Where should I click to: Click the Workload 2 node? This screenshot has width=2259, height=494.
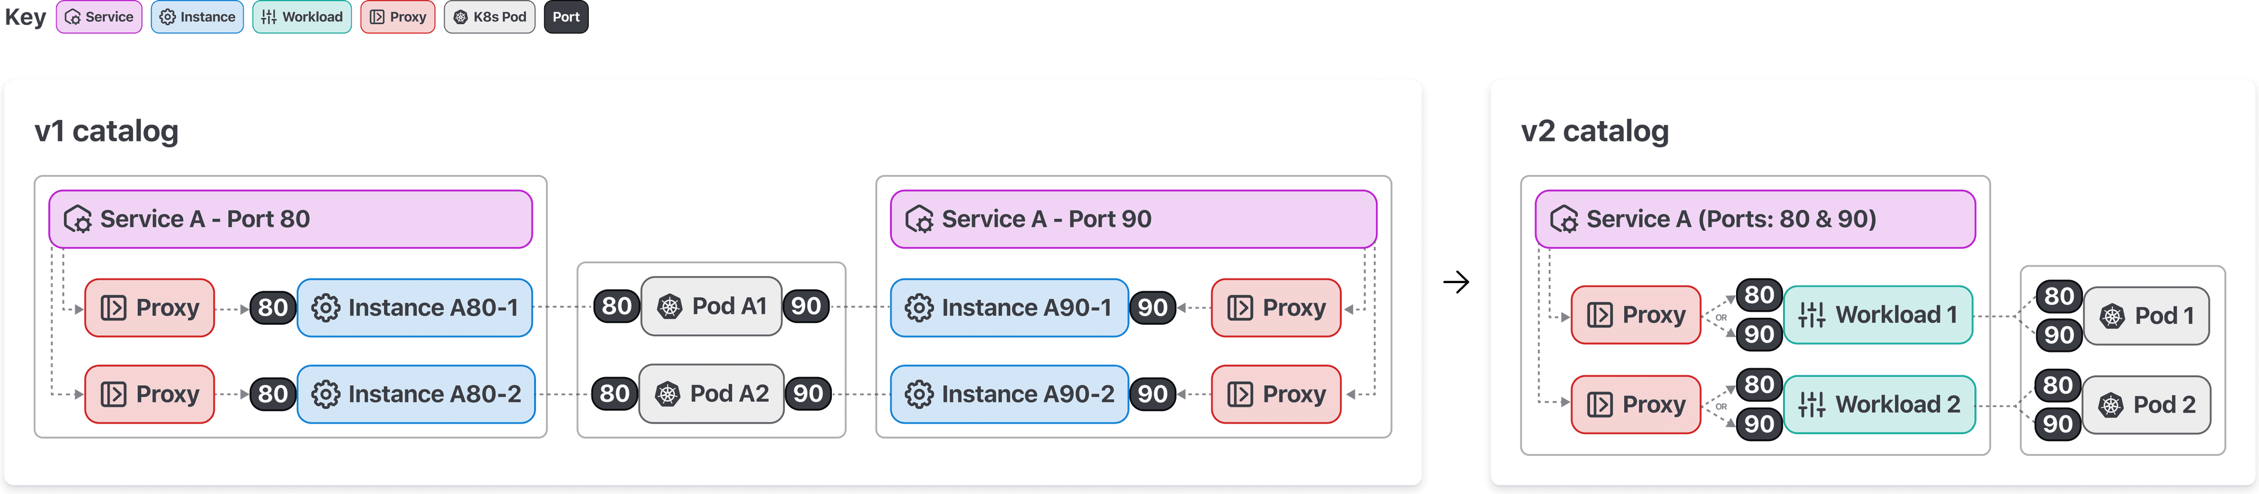click(x=1880, y=405)
